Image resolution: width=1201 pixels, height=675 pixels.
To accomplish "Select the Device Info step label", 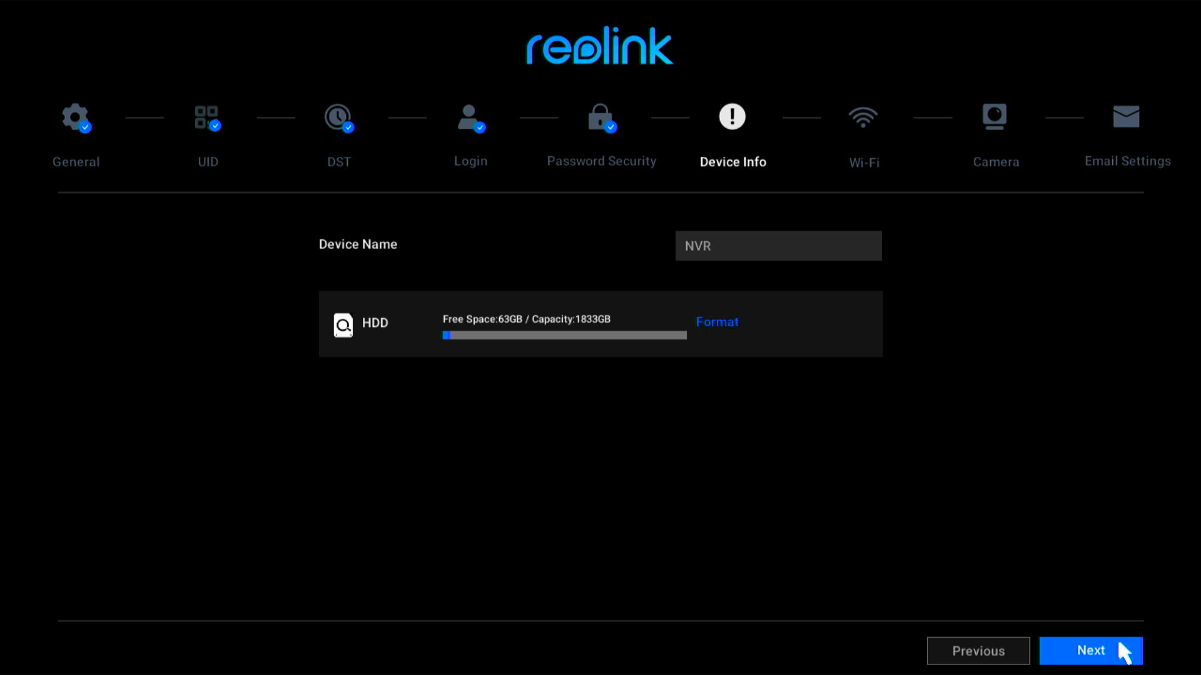I will click(733, 162).
